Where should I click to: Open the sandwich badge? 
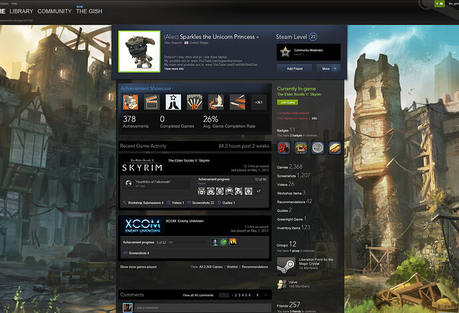(335, 148)
